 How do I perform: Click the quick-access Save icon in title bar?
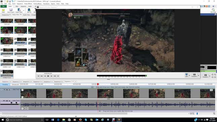[x=10, y=1]
